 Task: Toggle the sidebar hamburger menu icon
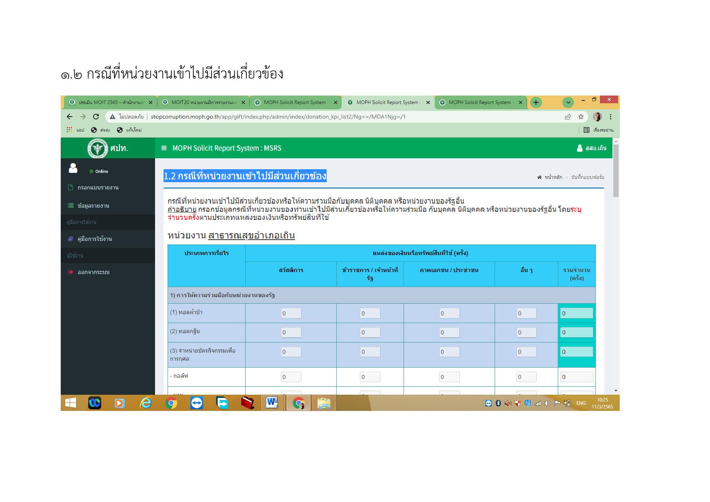164,148
